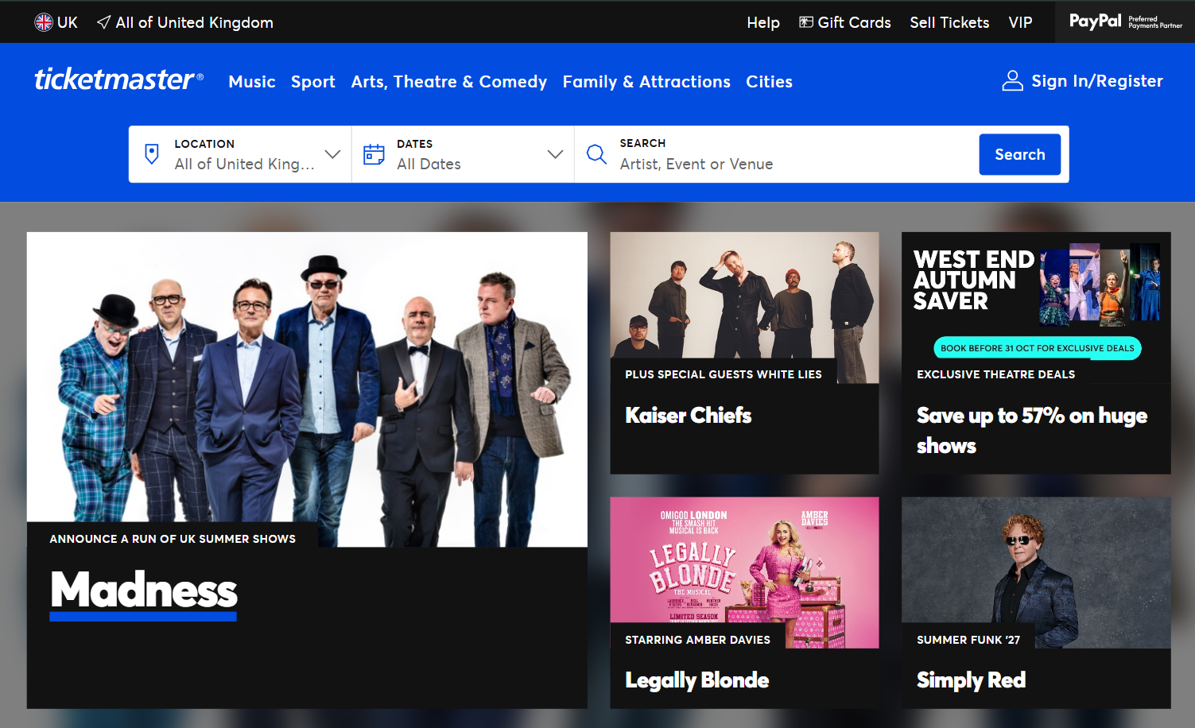Click the Kaiser Chiefs title

tap(689, 416)
